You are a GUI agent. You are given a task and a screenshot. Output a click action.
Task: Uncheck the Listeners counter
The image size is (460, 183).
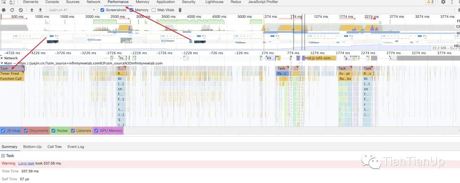click(x=73, y=131)
